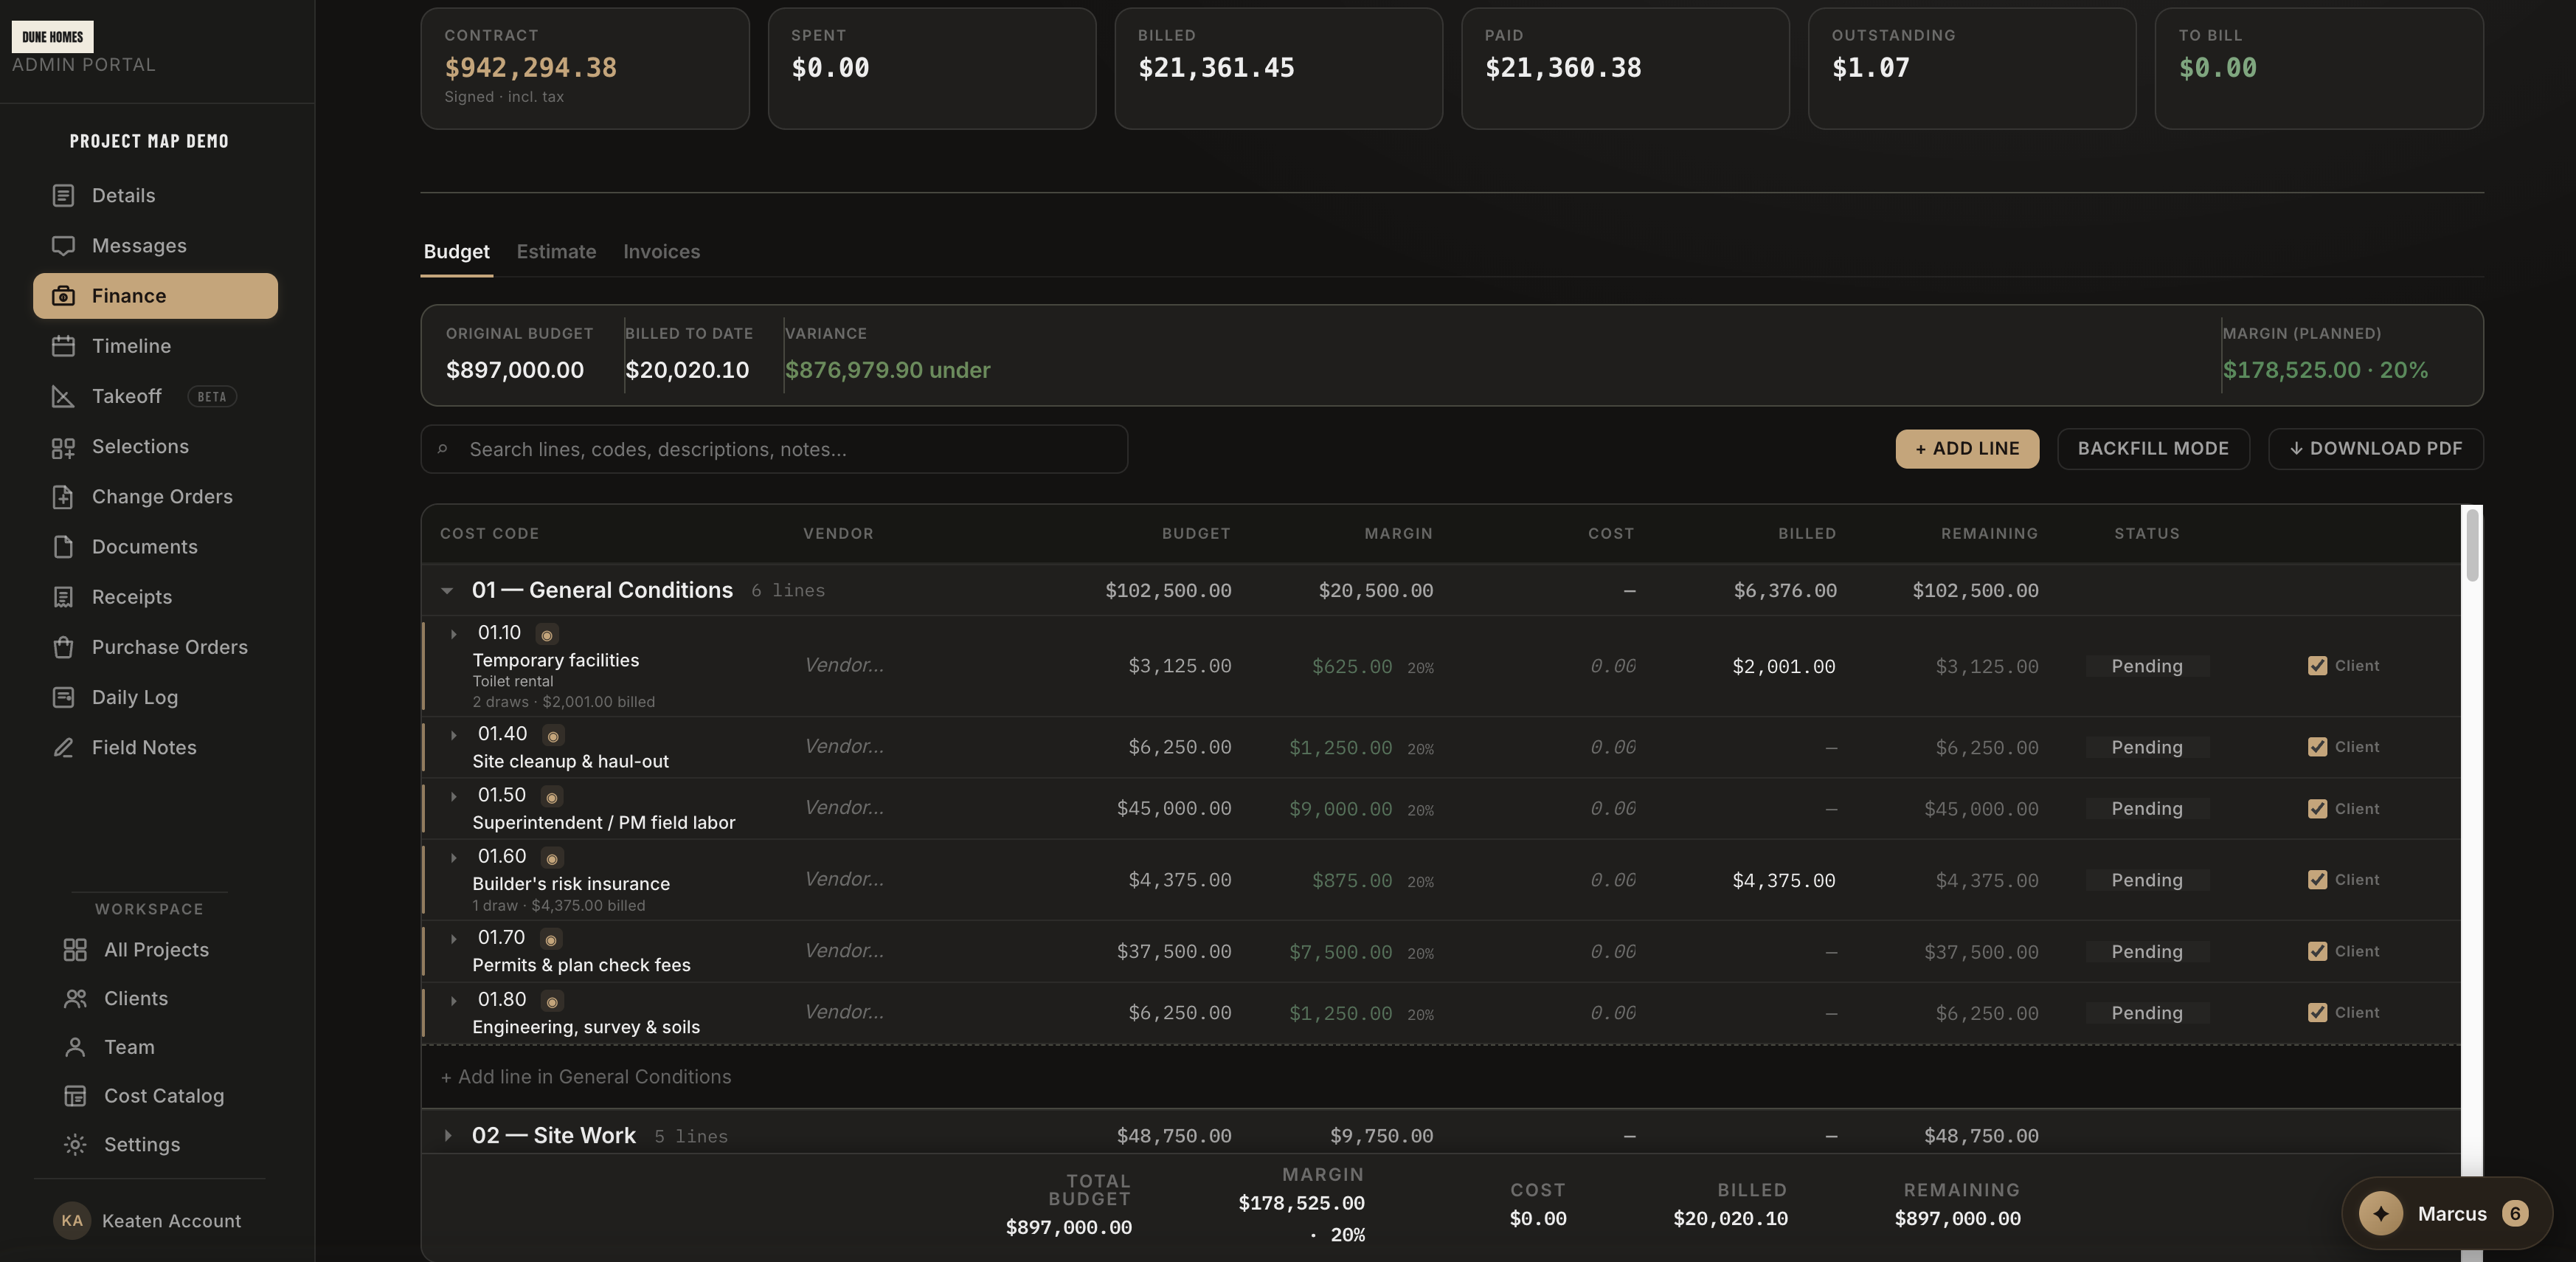Click the Daily Log icon
This screenshot has height=1262, width=2576.
63,697
